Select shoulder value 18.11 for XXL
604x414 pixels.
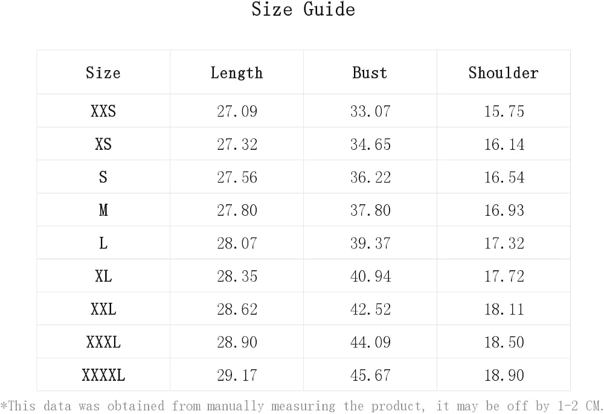504,309
